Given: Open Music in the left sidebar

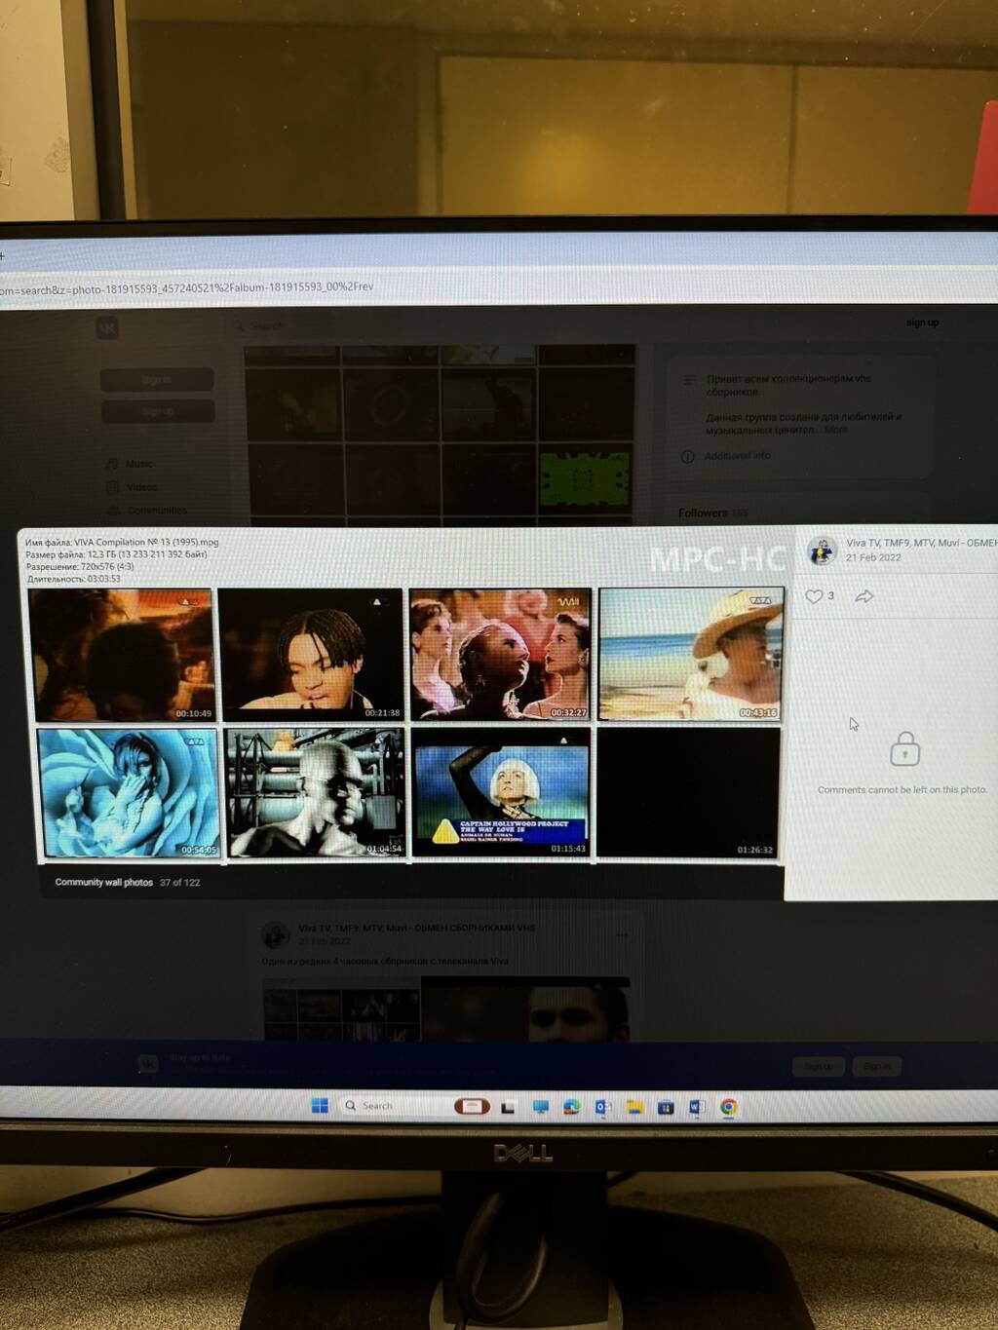Looking at the screenshot, I should pyautogui.click(x=137, y=464).
